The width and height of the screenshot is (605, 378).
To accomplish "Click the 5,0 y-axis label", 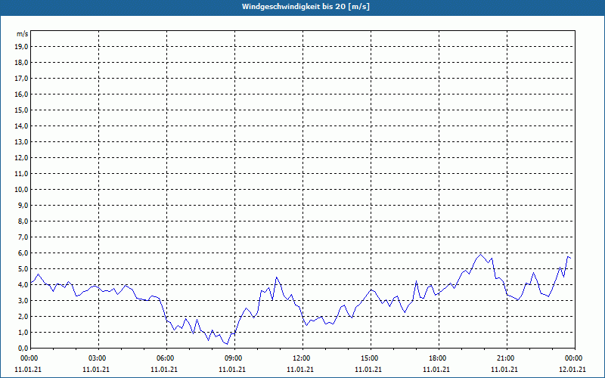I will point(23,269).
